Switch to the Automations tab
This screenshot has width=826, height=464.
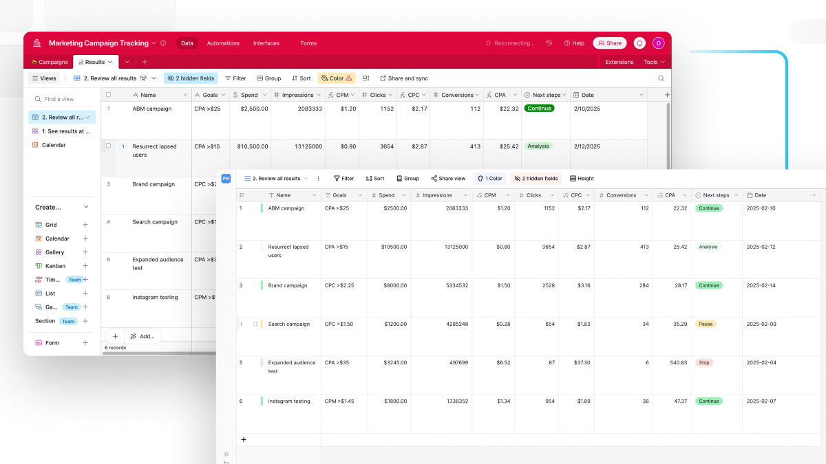pos(223,43)
